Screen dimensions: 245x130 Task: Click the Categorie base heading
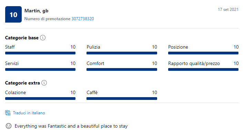pyautogui.click(x=22, y=38)
